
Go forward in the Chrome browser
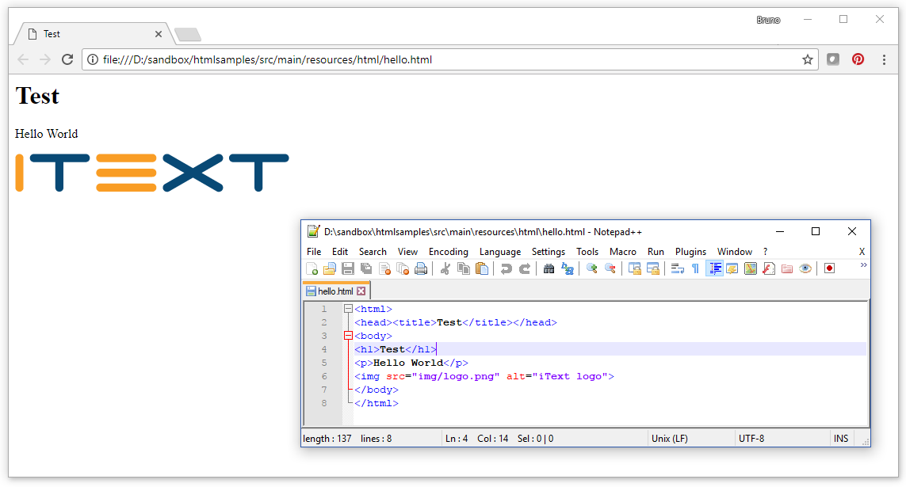(45, 59)
